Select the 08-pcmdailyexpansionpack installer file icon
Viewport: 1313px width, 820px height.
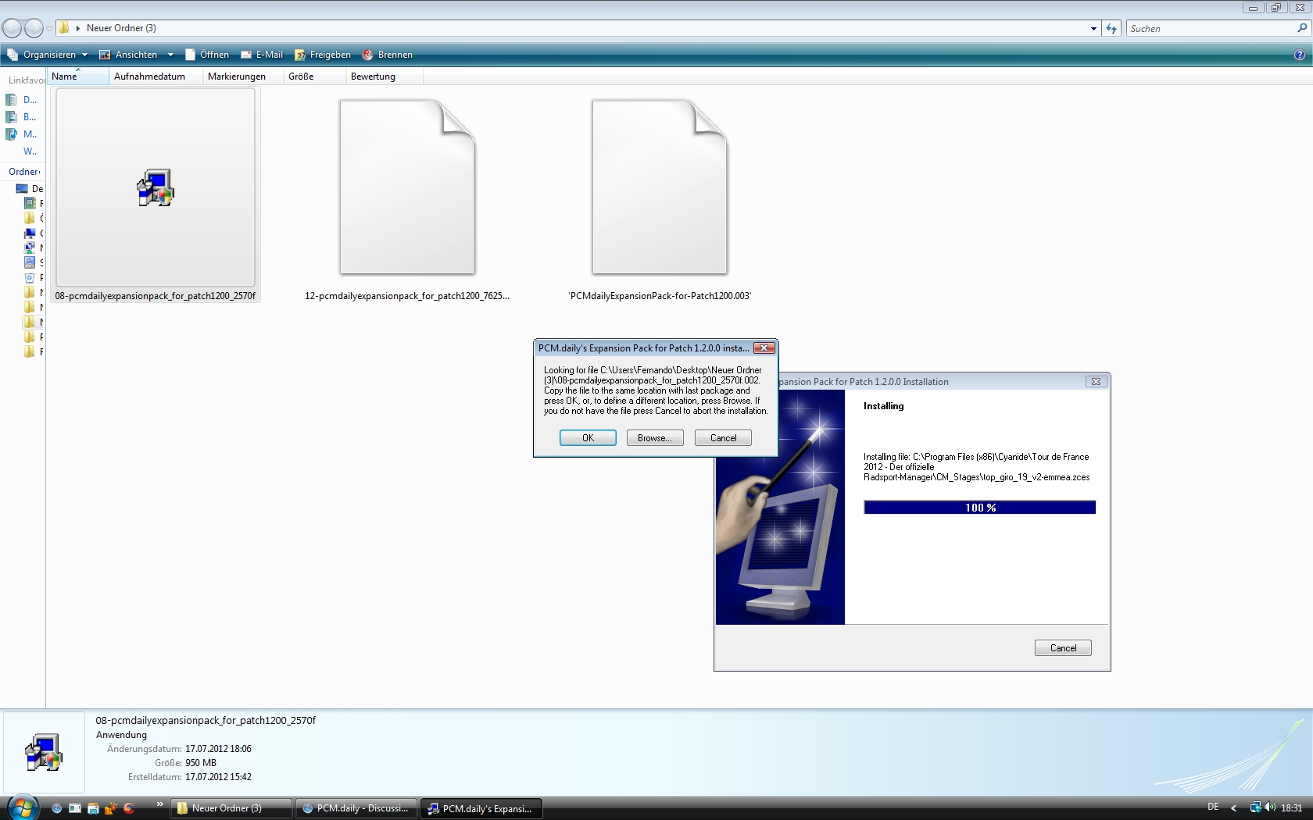coord(156,188)
